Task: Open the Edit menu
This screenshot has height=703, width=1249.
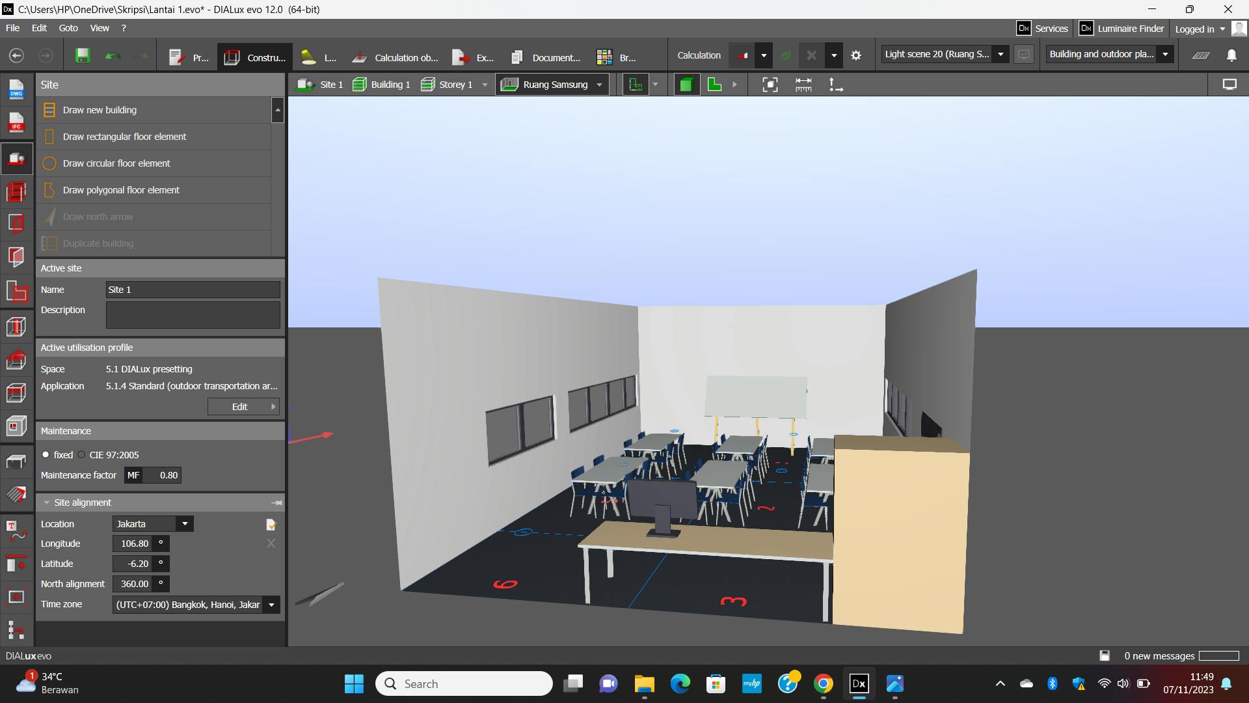Action: pyautogui.click(x=39, y=28)
